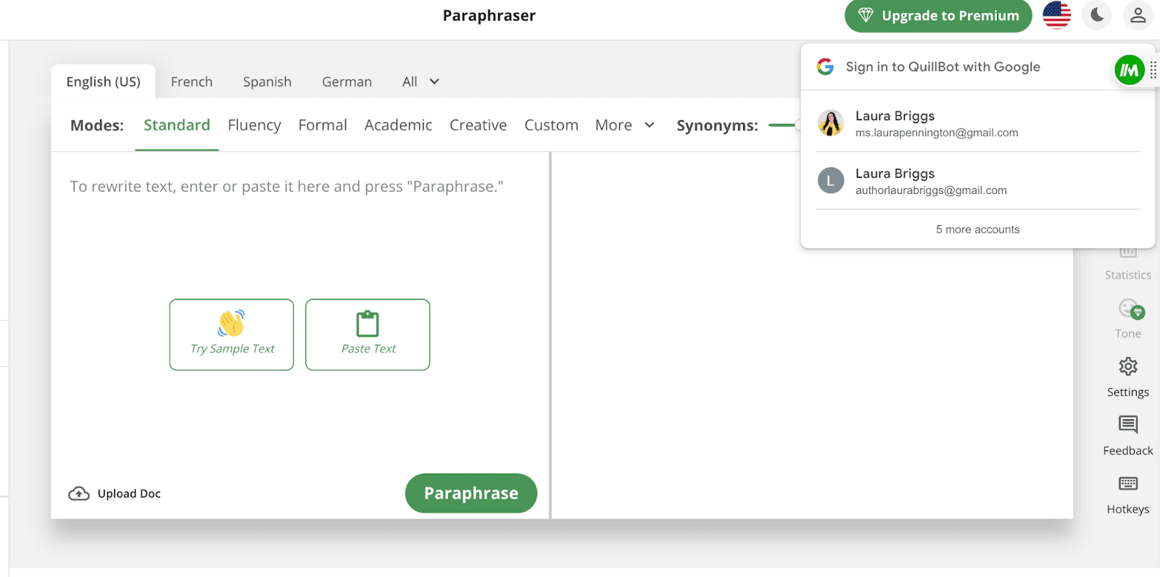
Task: Choose ms.laurapennington@gmail.com account
Action: pos(977,123)
